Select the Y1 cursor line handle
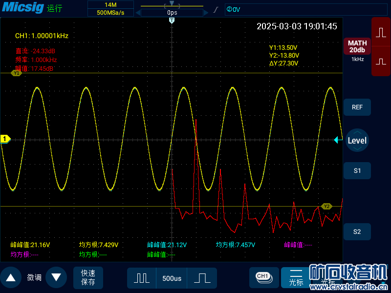Image resolution: width=391 pixels, height=293 pixels. [x=16, y=73]
